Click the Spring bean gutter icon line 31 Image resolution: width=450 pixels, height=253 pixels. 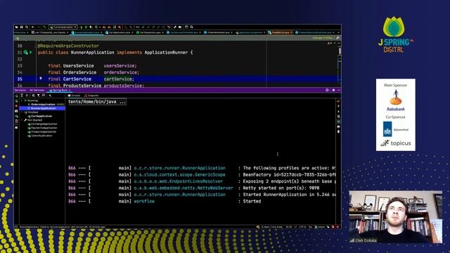point(25,53)
